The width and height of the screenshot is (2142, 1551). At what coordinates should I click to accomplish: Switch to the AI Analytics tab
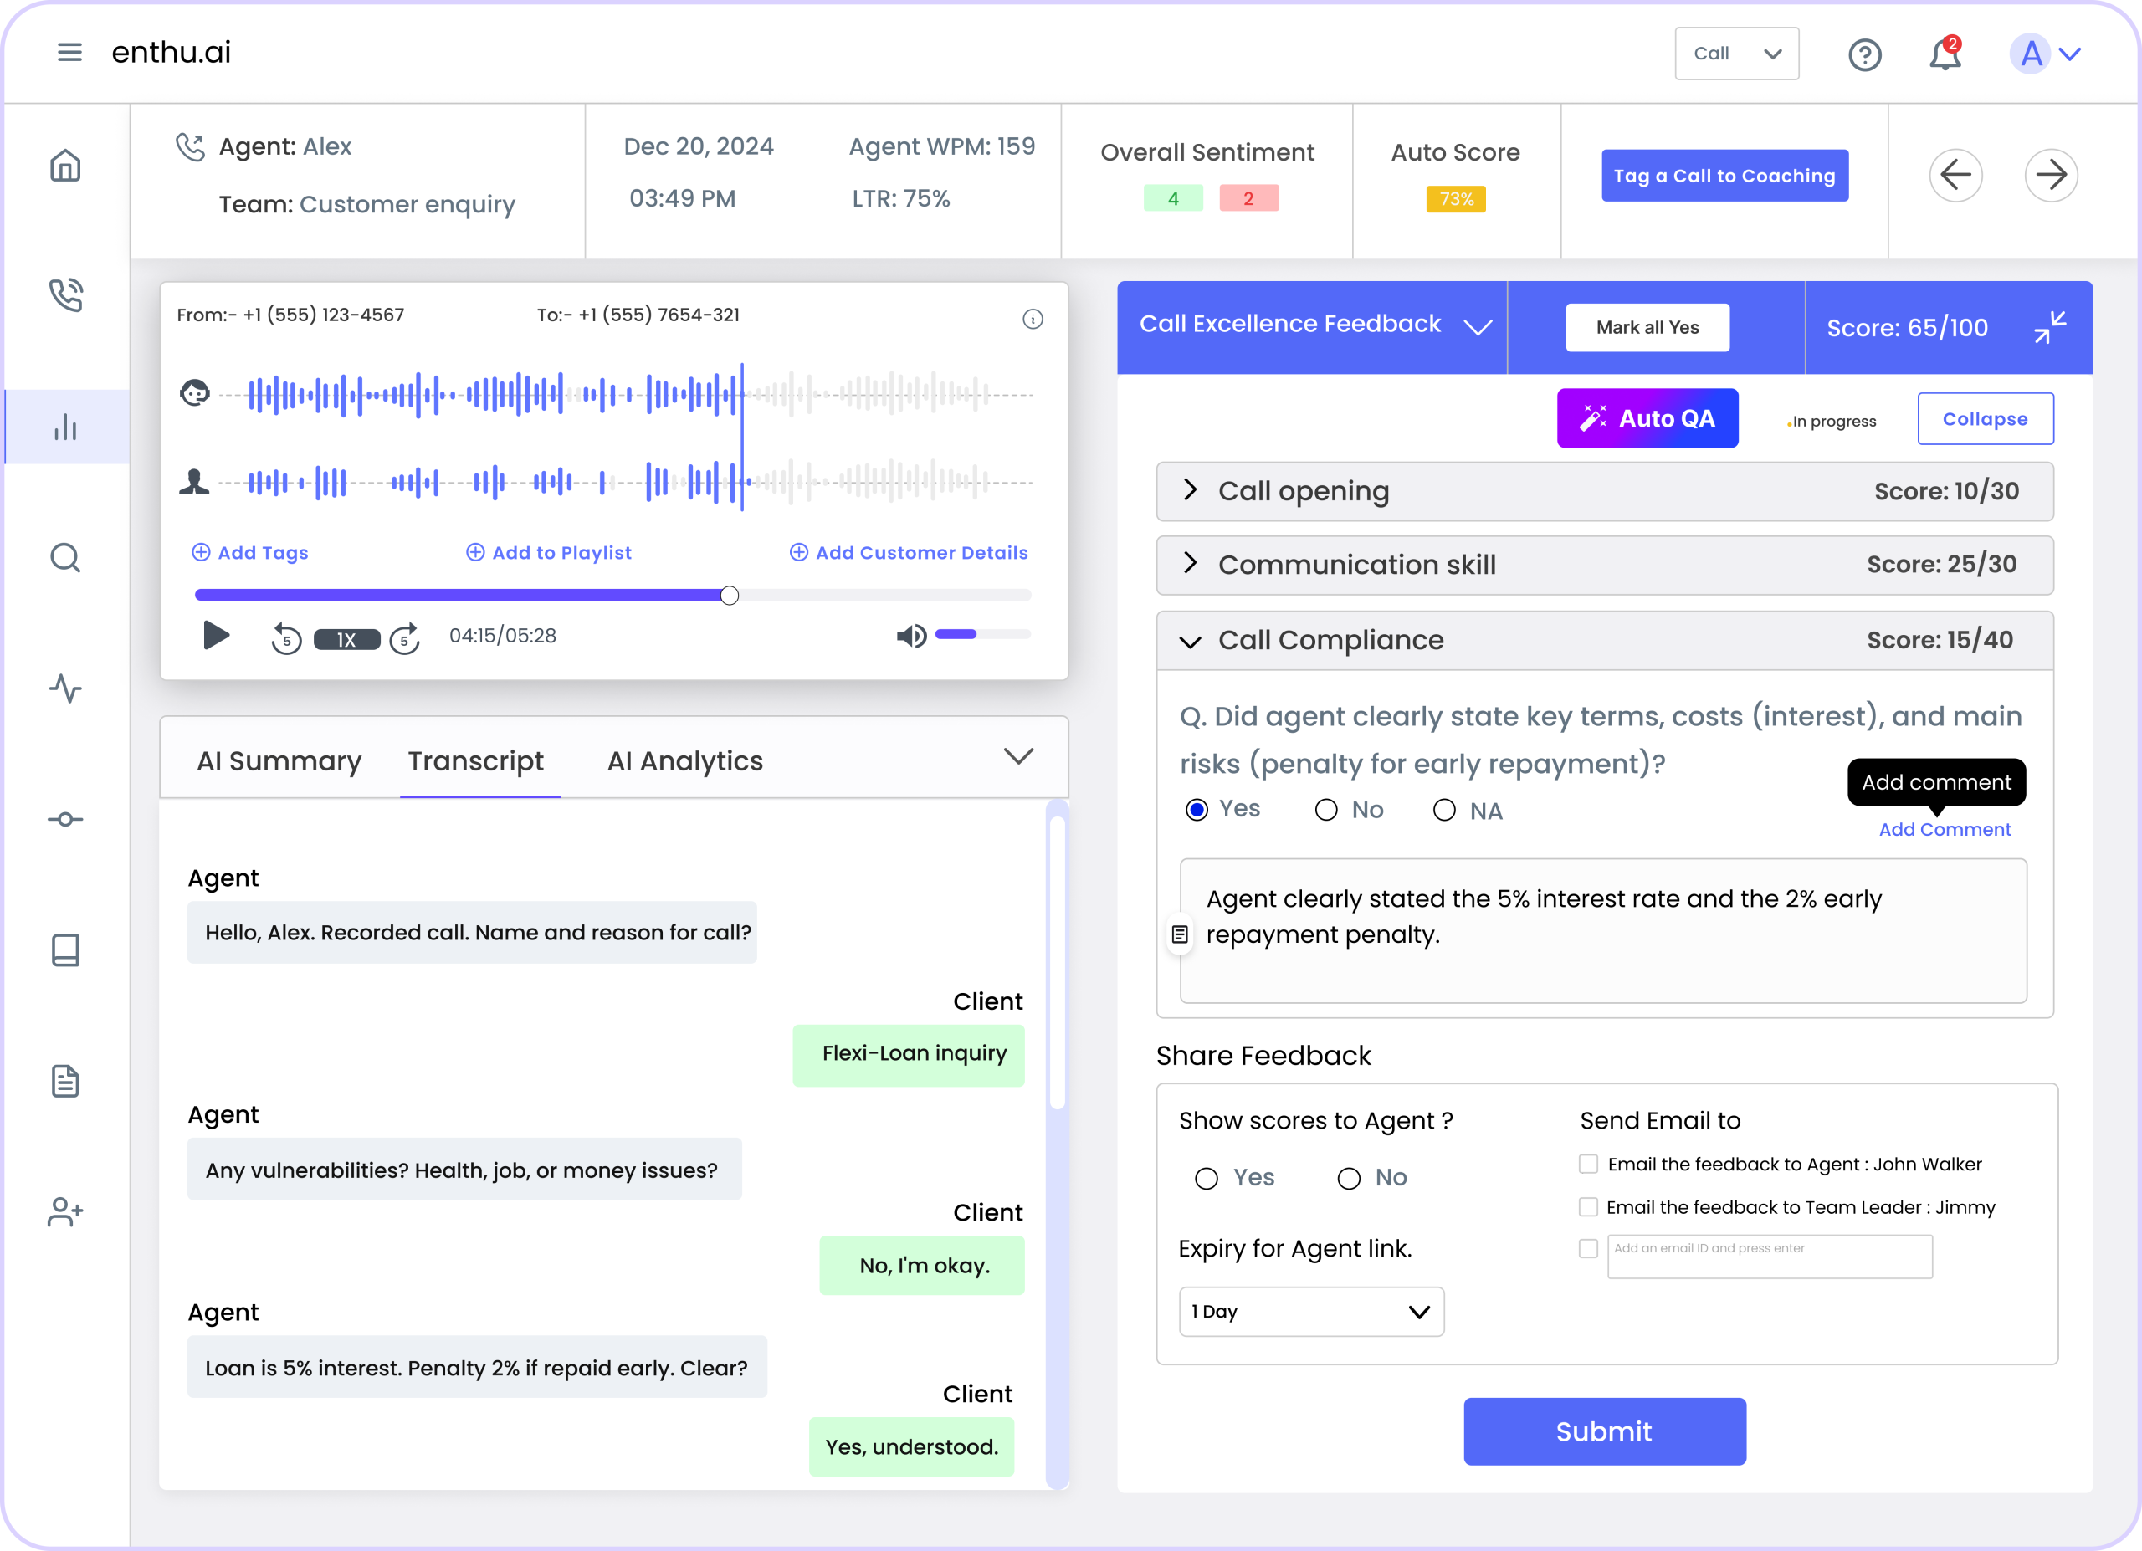coord(684,761)
